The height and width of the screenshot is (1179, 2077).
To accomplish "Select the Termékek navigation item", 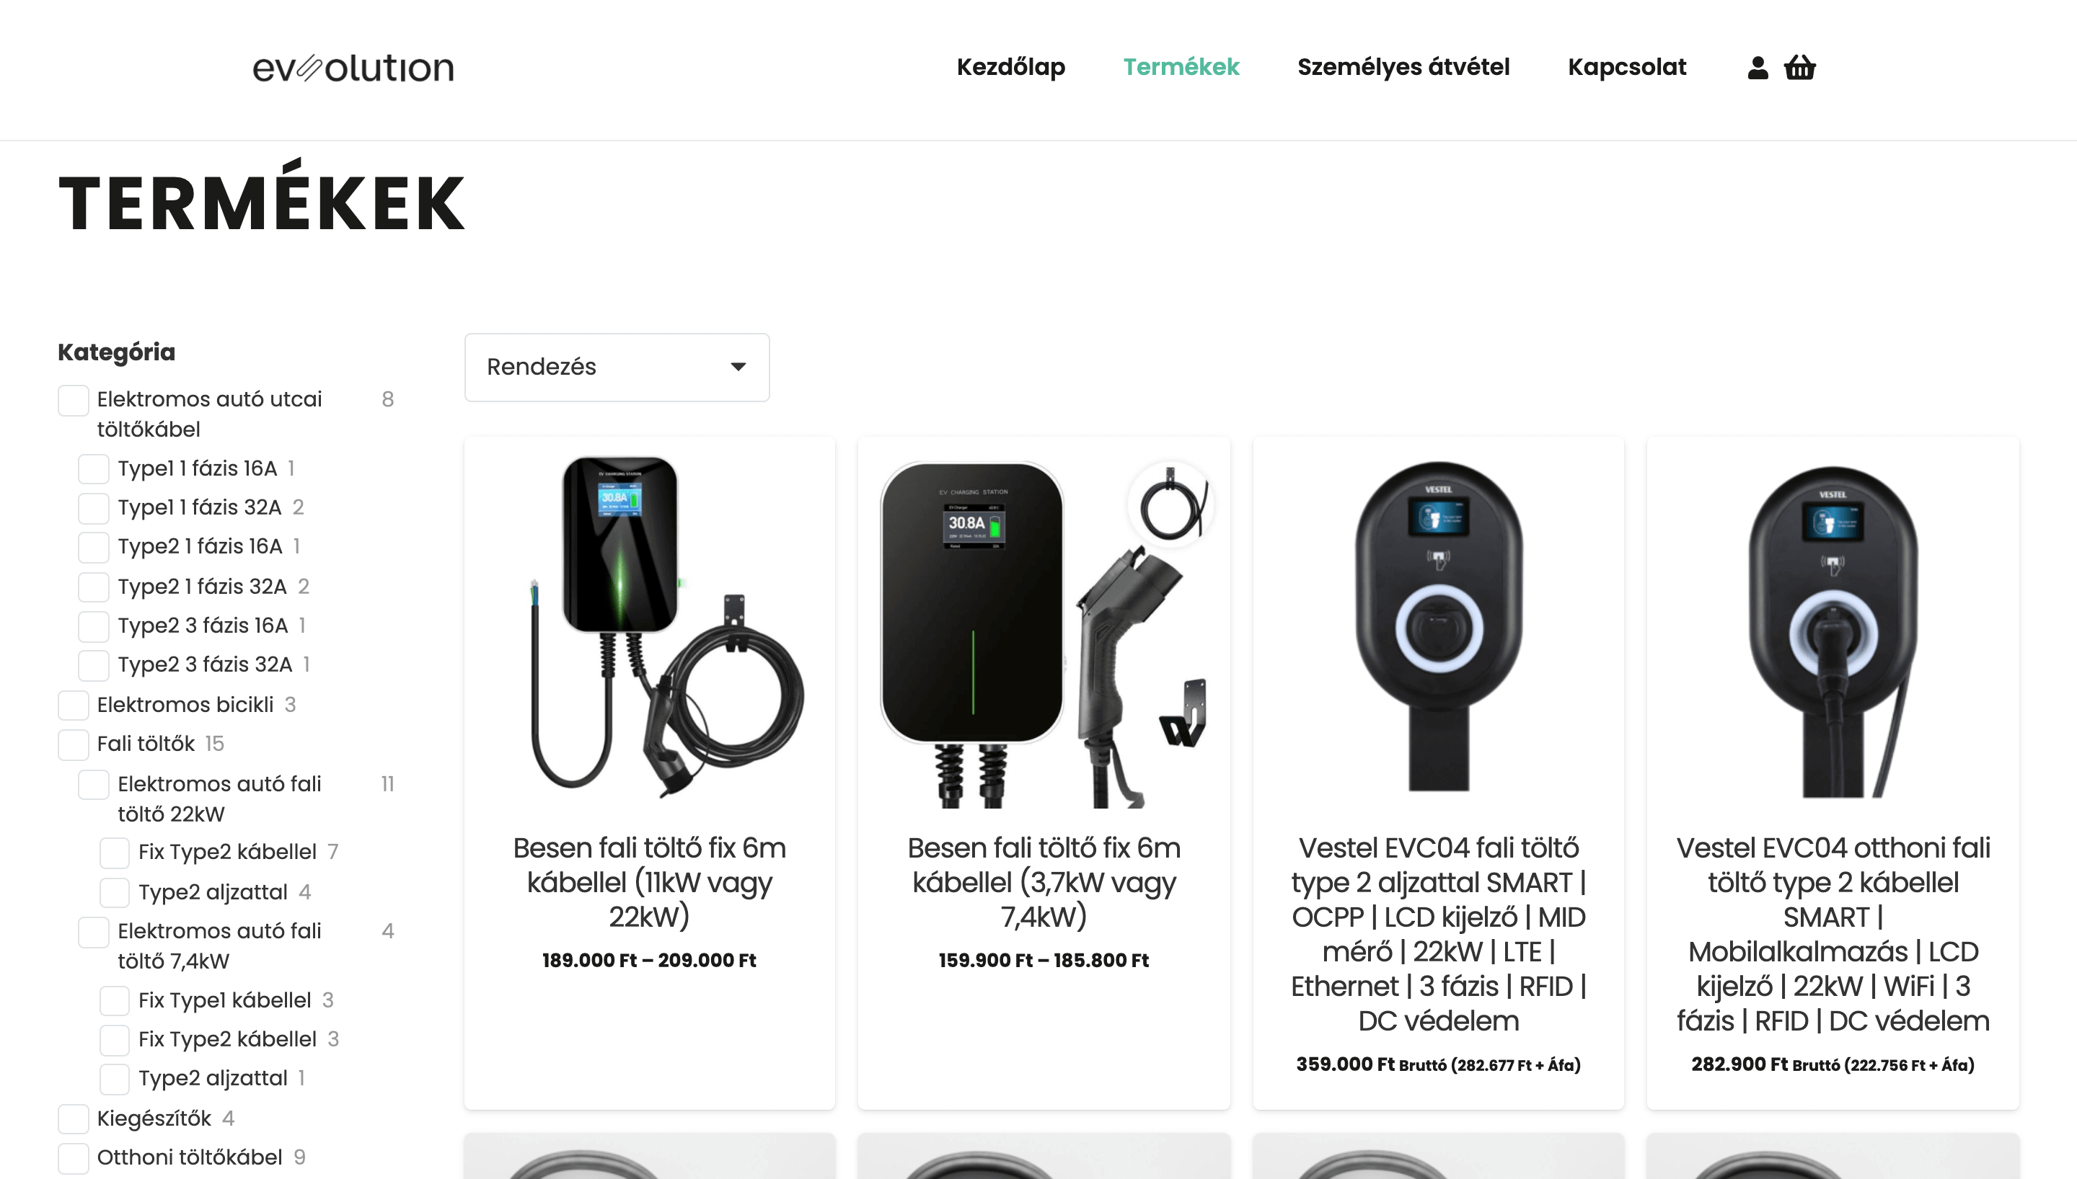I will click(x=1181, y=67).
